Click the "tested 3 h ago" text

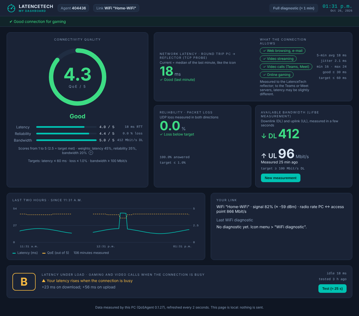click(x=333, y=279)
